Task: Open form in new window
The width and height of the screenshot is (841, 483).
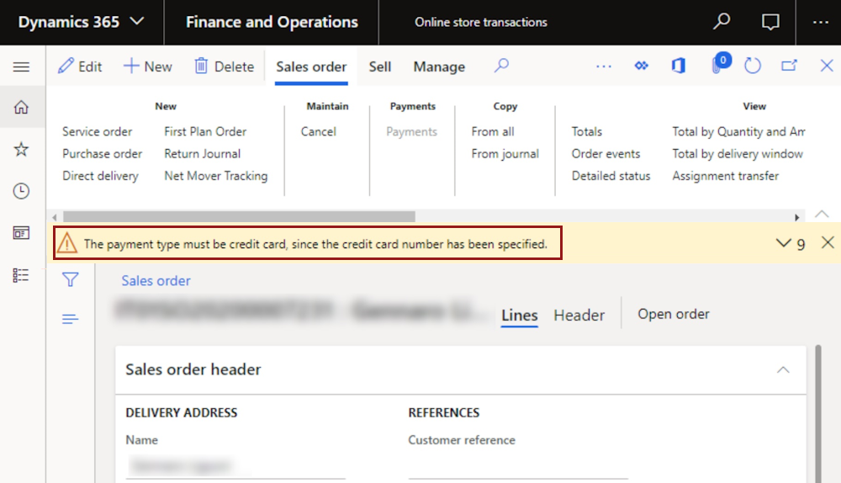Action: (789, 66)
